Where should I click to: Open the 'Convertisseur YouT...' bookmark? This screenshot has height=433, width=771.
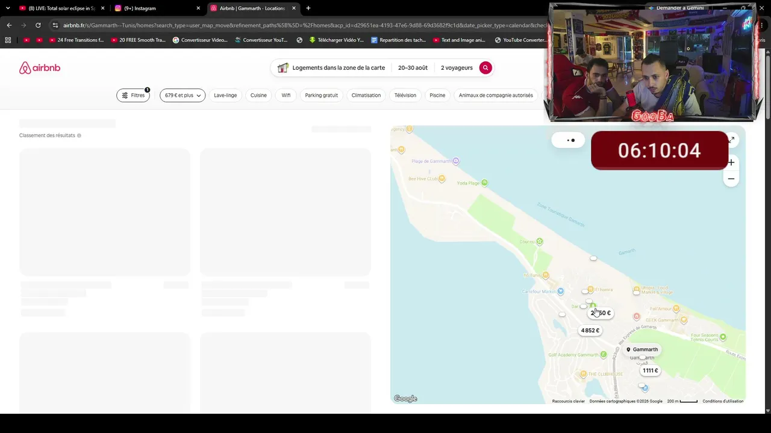point(261,40)
